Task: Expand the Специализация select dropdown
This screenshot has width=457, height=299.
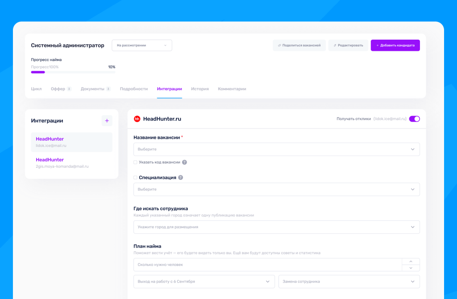Action: [277, 189]
